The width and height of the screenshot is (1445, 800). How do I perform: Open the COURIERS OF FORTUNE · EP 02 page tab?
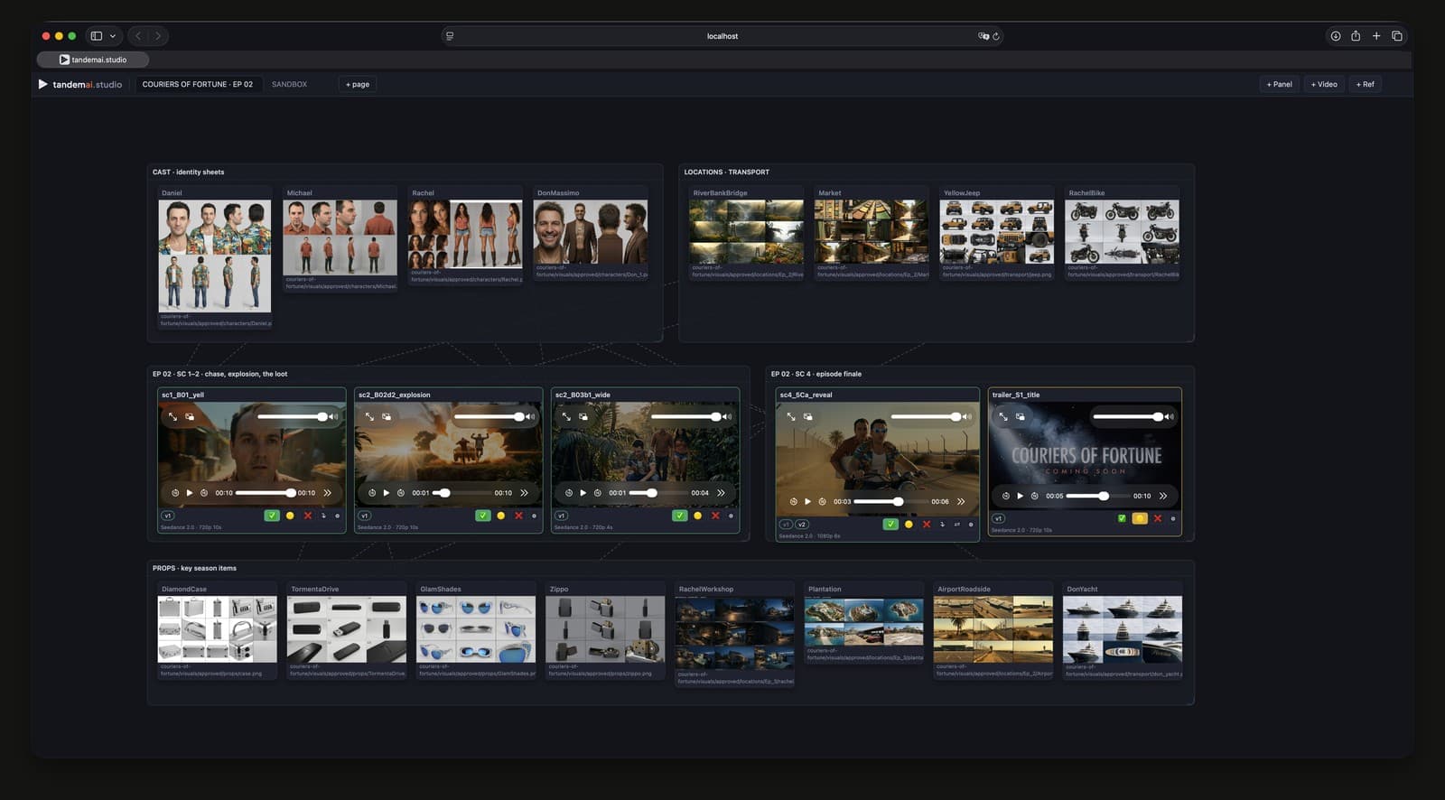(x=198, y=84)
